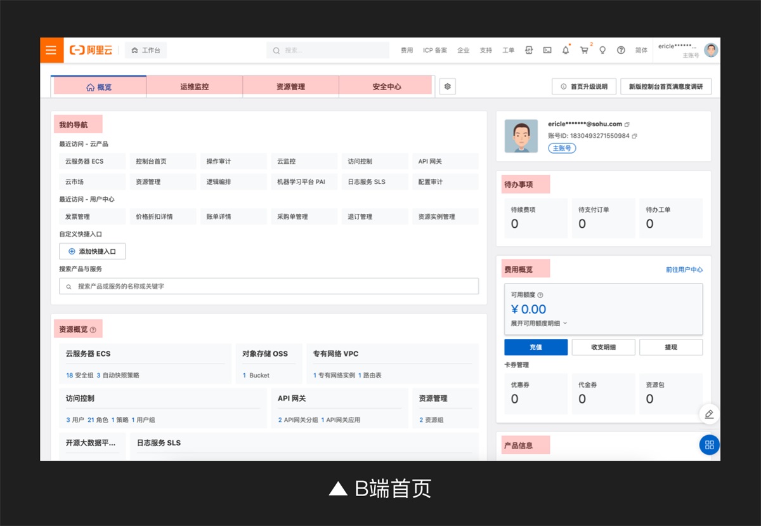
Task: Switch to the 运维监控 tab
Action: [x=195, y=87]
